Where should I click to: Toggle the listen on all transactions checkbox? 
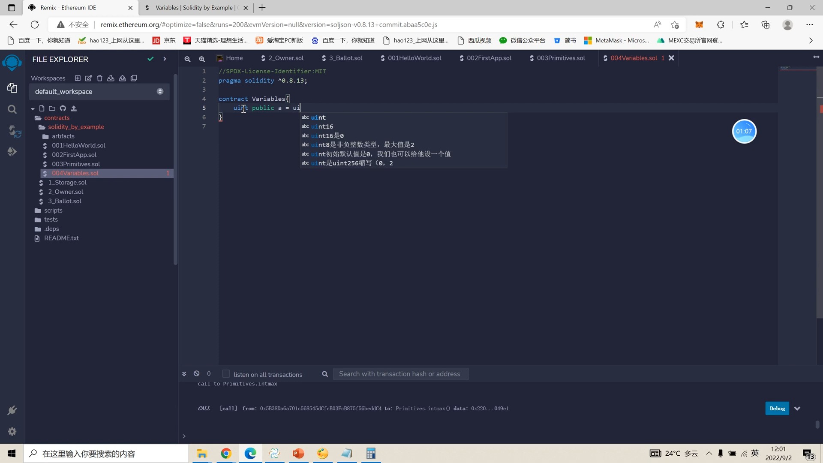(227, 374)
